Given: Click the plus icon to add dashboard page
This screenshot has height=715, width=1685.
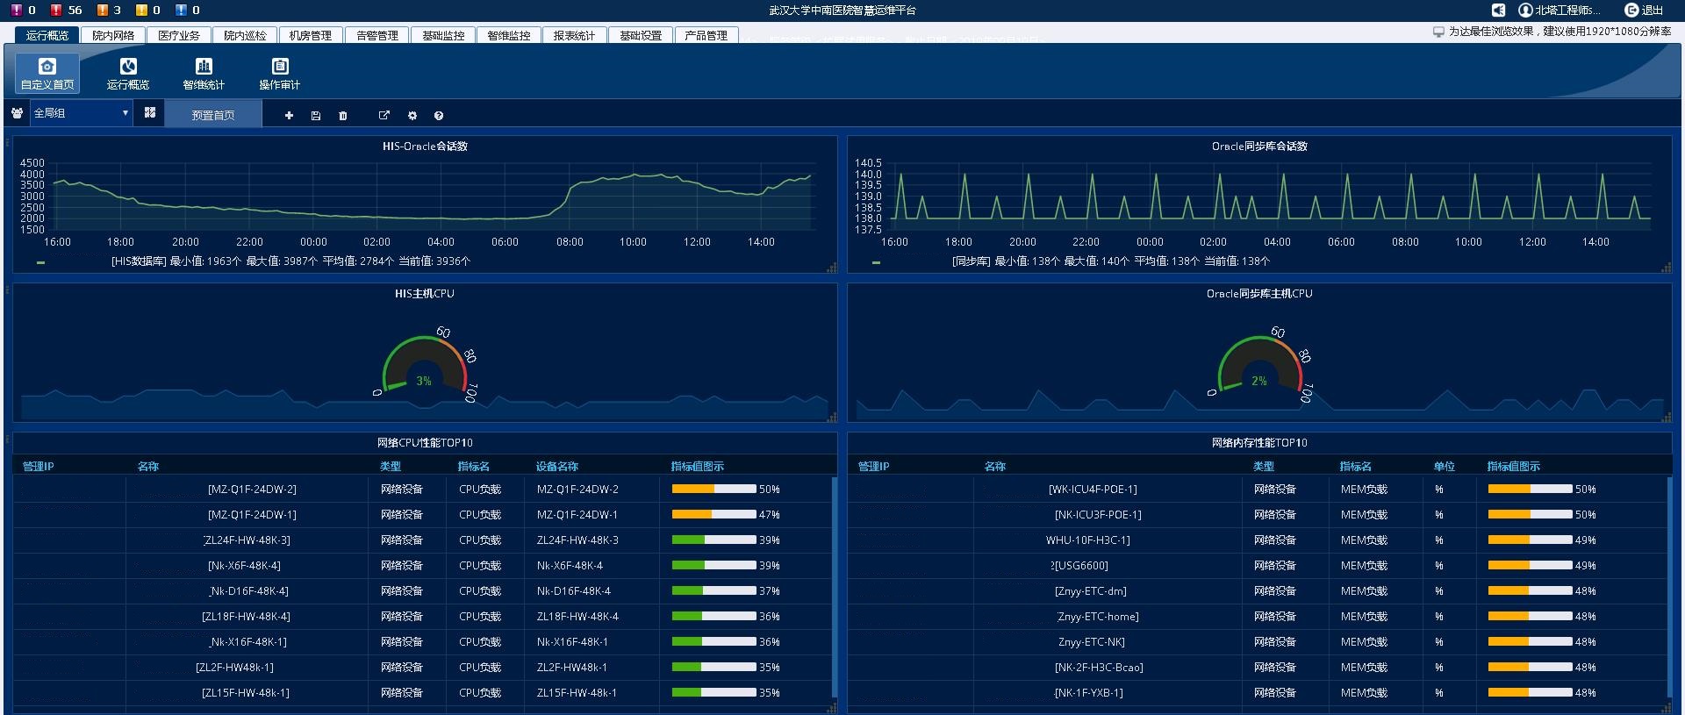Looking at the screenshot, I should (289, 116).
